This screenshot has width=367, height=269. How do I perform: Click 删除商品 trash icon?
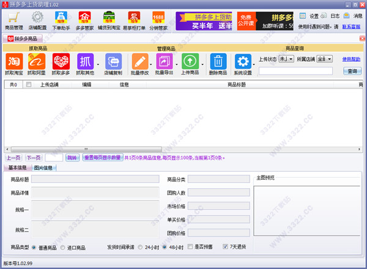click(218, 64)
